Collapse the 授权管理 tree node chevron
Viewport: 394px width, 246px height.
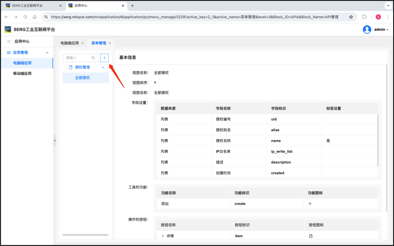[103, 67]
